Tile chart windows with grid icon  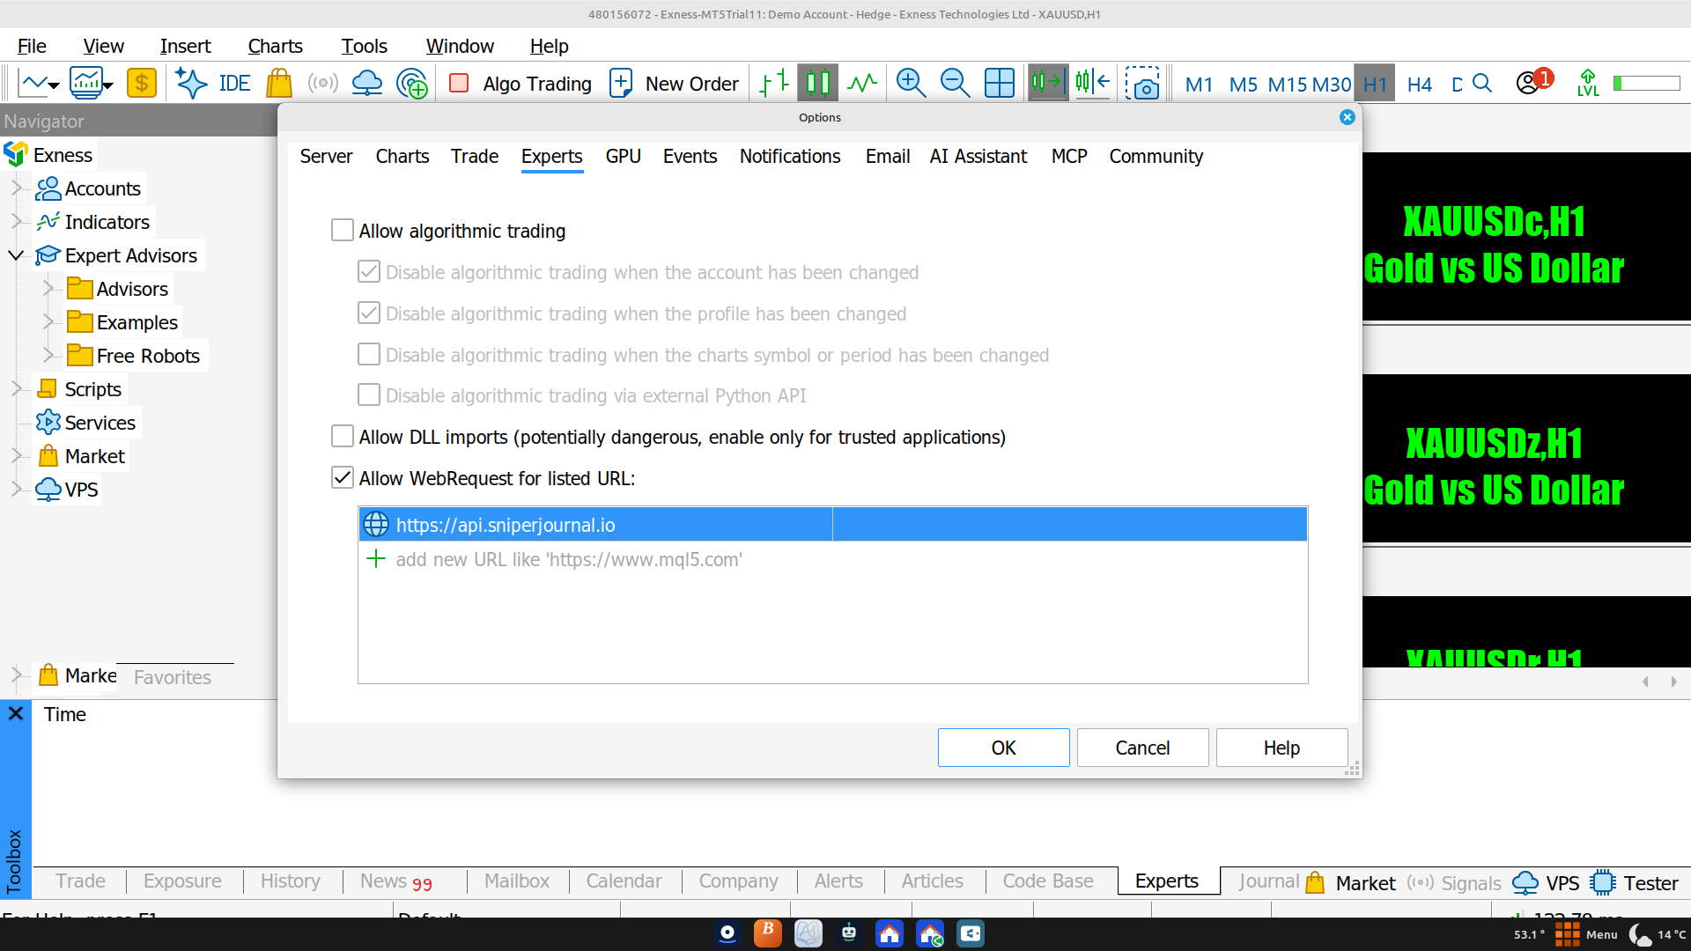coord(1000,84)
